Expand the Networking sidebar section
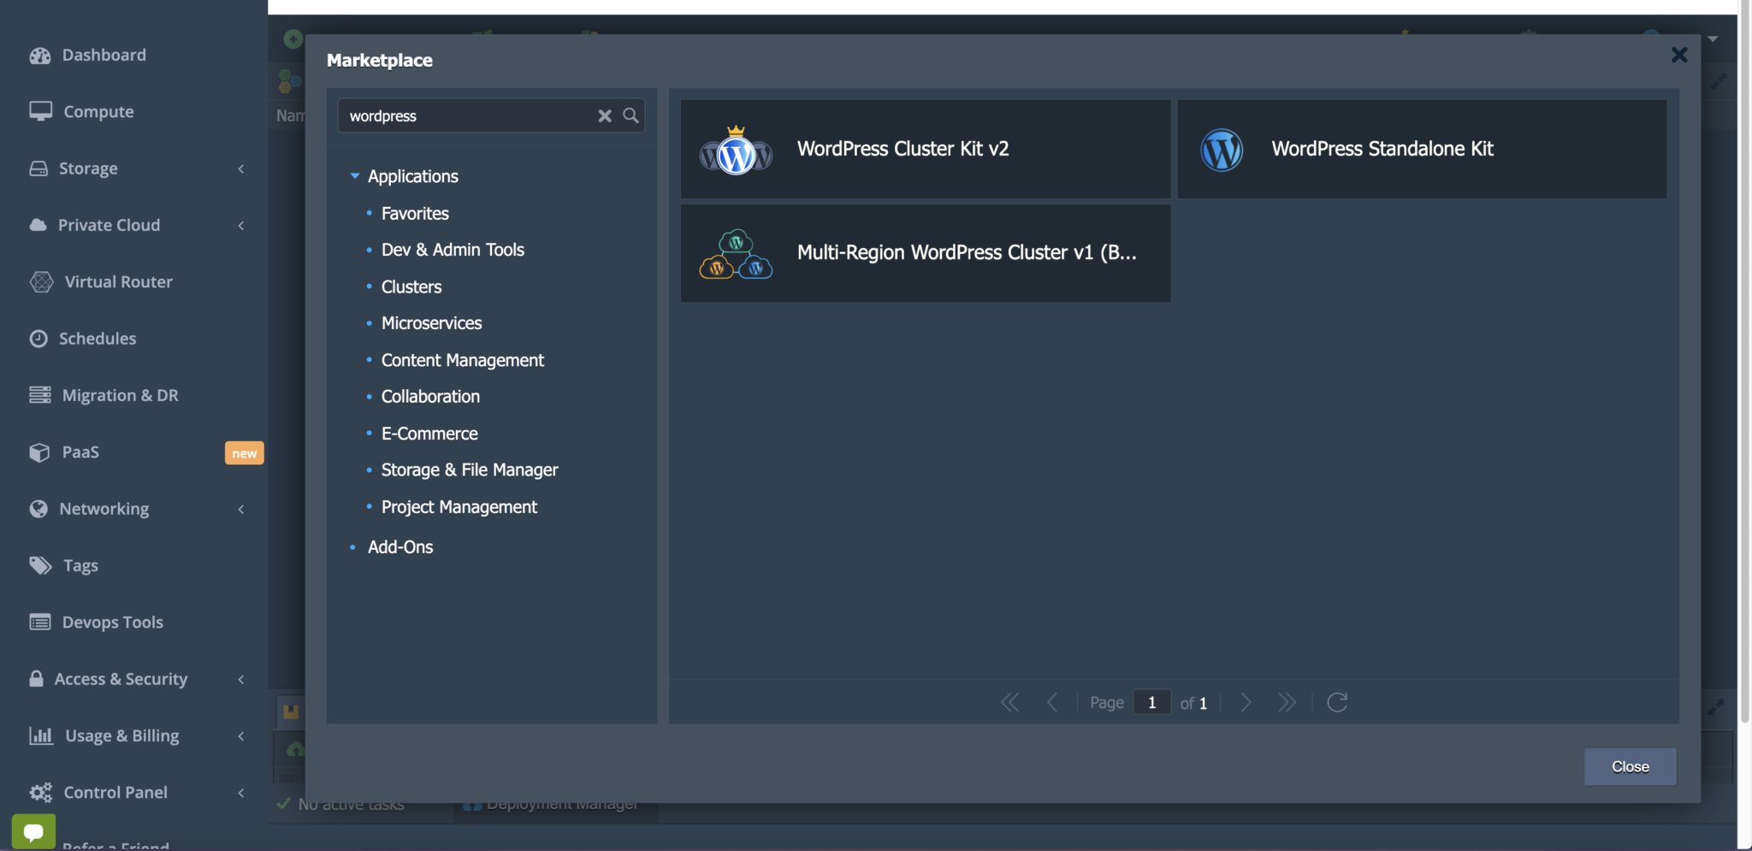 [x=241, y=509]
